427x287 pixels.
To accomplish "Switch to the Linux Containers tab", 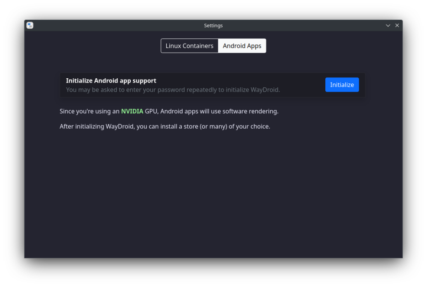I will (189, 46).
